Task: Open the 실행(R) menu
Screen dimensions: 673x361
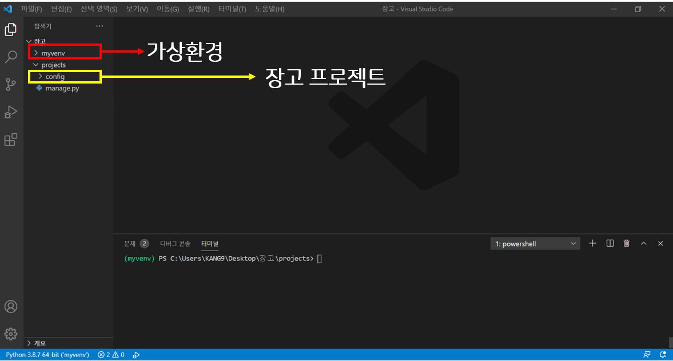Action: coord(199,9)
